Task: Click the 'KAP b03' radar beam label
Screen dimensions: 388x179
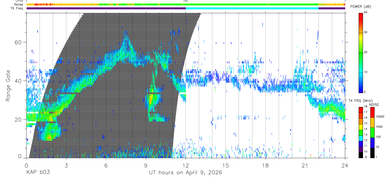Action: pyautogui.click(x=38, y=173)
